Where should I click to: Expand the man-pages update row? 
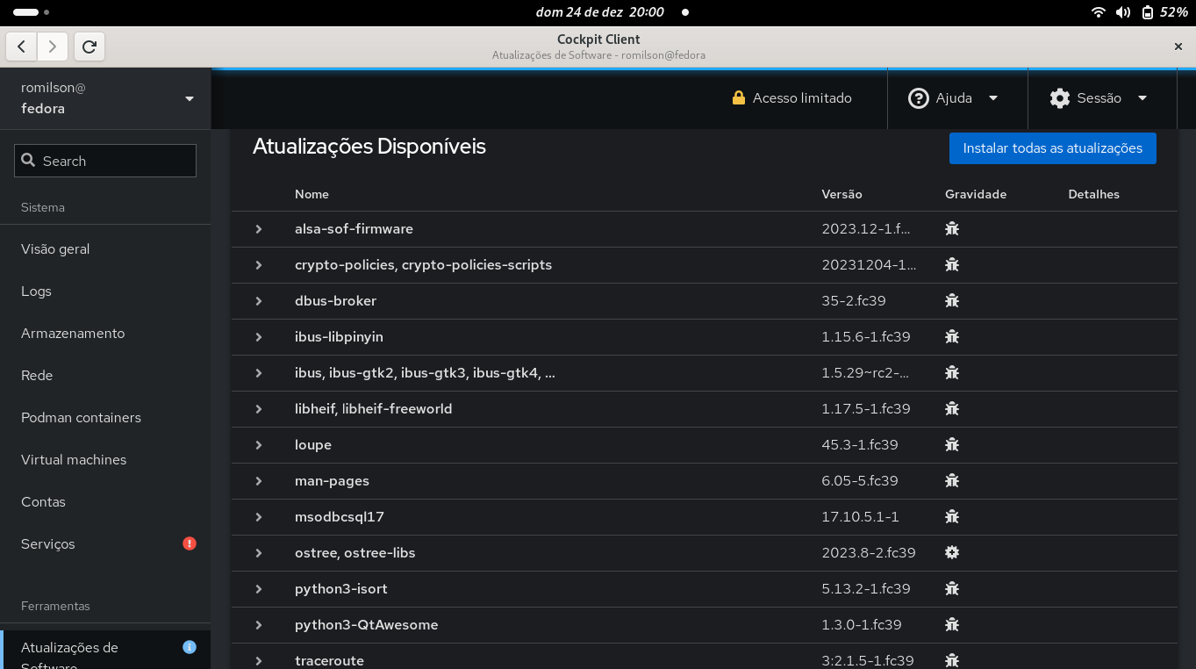[259, 481]
